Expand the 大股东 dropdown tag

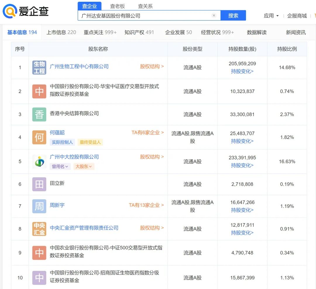[x=84, y=166]
